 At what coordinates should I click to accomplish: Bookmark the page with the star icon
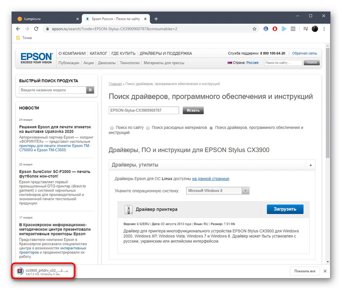(x=255, y=28)
